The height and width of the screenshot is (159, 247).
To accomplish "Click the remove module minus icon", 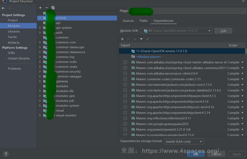I will point(47,8).
